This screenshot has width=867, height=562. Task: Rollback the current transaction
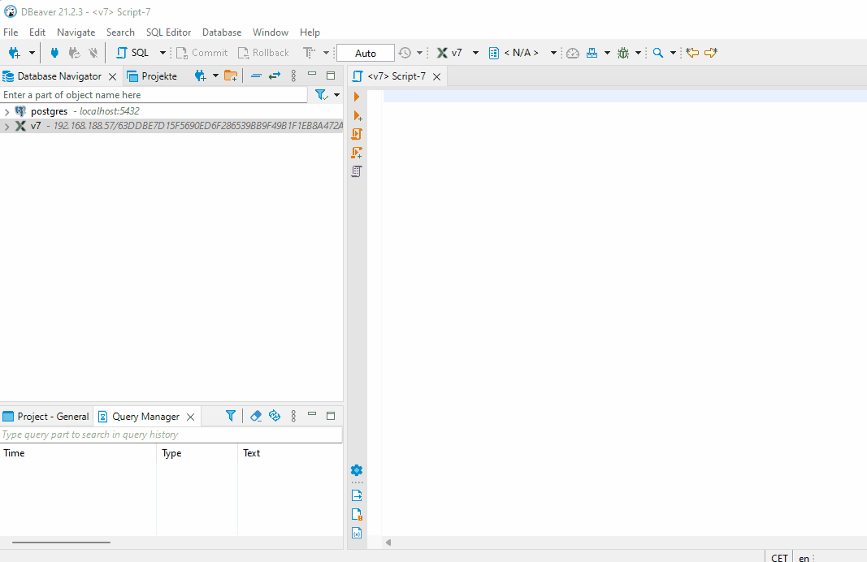[263, 52]
